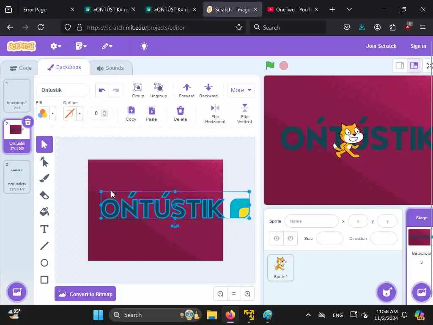Select the arrow Select tool
Image resolution: width=433 pixels, height=325 pixels.
click(44, 144)
